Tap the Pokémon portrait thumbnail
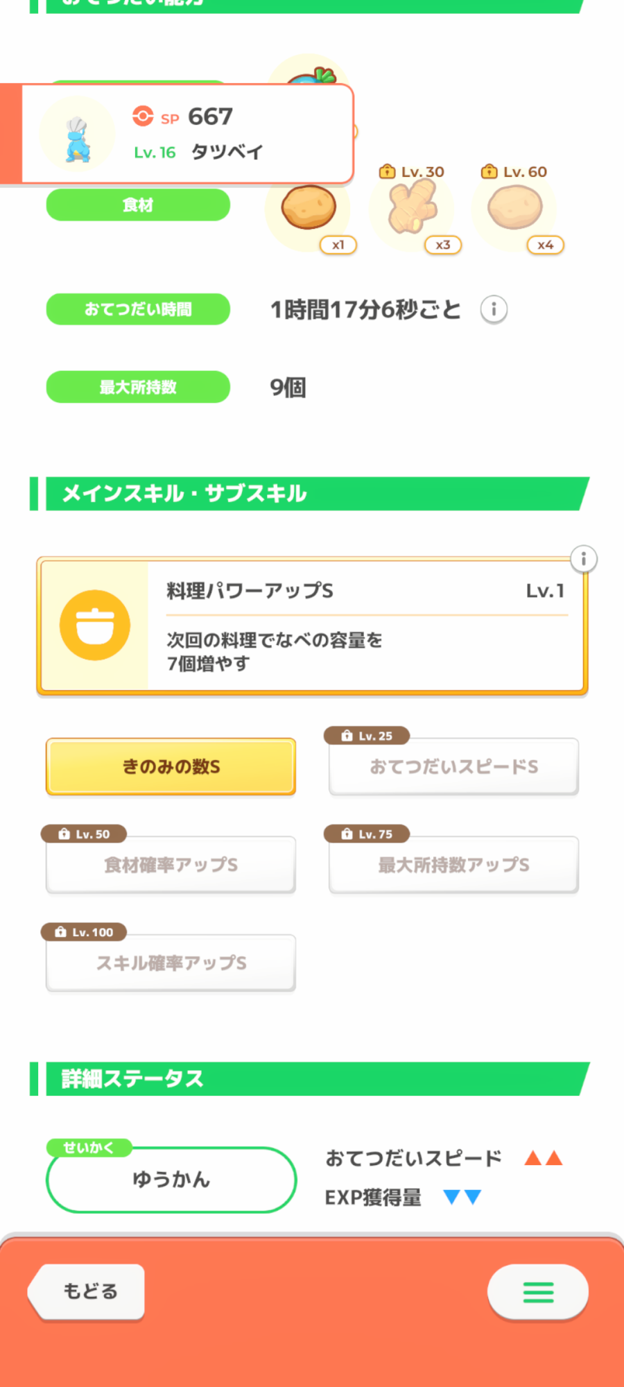Image resolution: width=624 pixels, height=1387 pixels. pos(77,135)
